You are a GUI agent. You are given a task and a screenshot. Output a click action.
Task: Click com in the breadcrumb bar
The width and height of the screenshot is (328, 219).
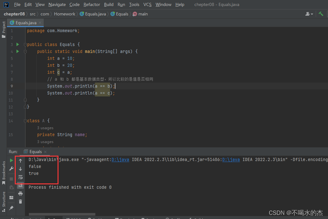(x=45, y=14)
